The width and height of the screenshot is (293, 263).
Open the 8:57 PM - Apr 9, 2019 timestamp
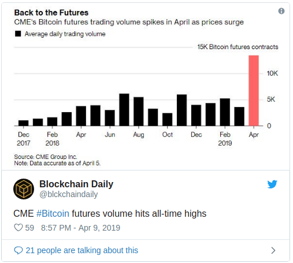point(80,228)
